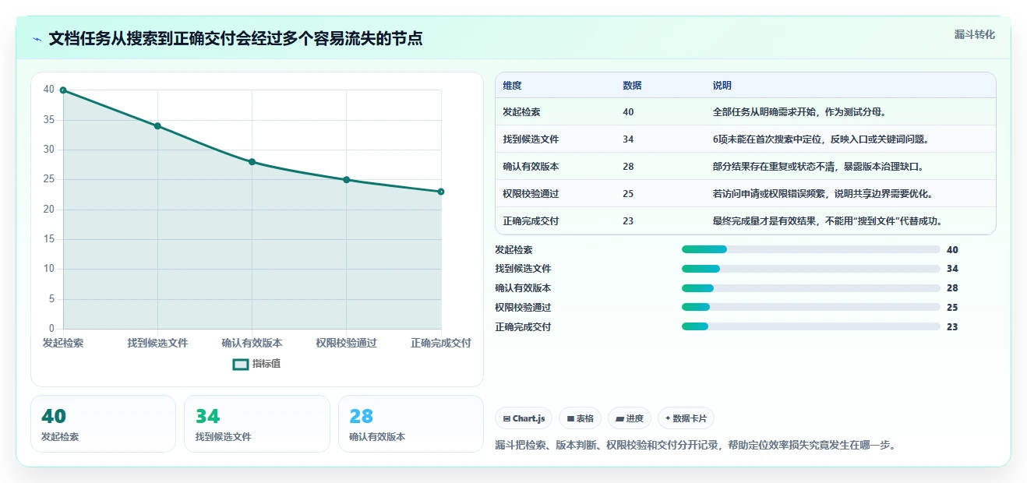Click the description starting 6项未能在首次搜索中定位
1027x483 pixels.
[x=821, y=139]
